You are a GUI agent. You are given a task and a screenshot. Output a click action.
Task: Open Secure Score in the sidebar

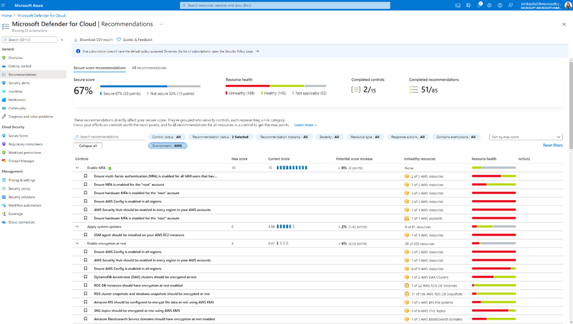point(18,135)
